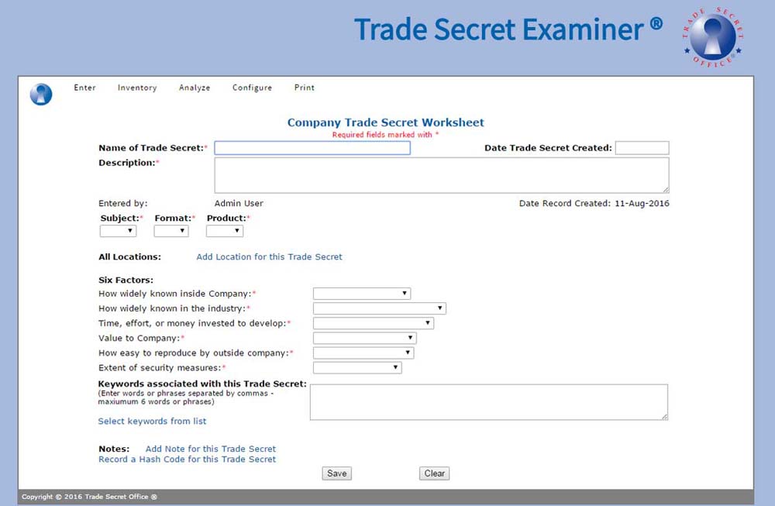Click the 'Copyright © 2016 Trade Secret Office' footer text
This screenshot has width=775, height=506.
point(89,497)
